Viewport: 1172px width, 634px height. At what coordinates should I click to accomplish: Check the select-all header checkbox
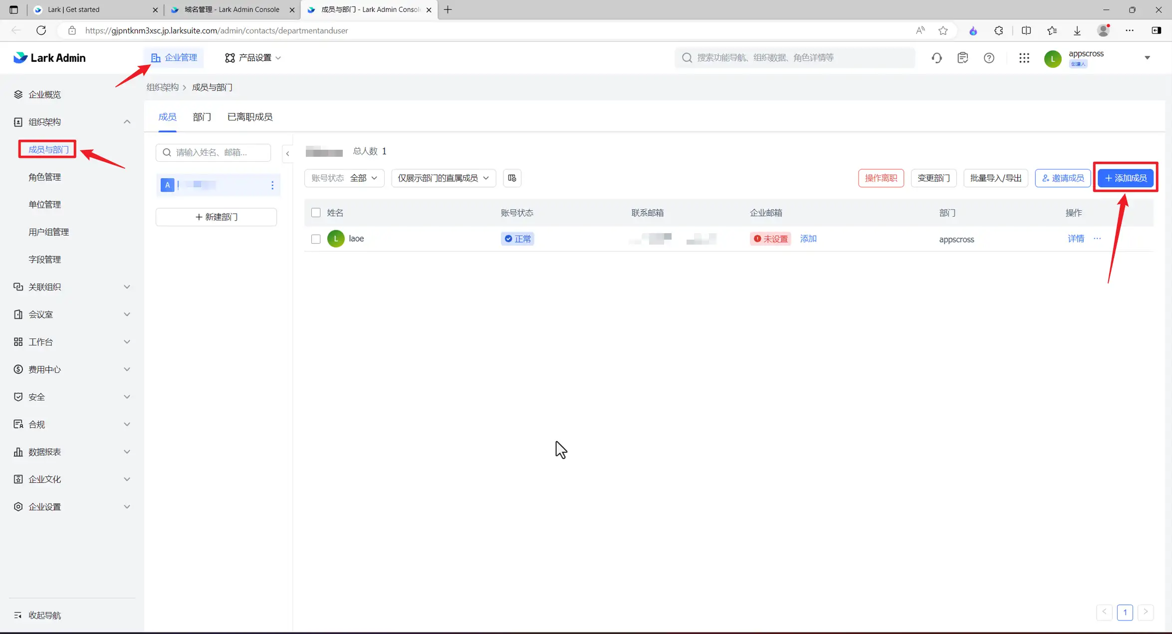316,213
